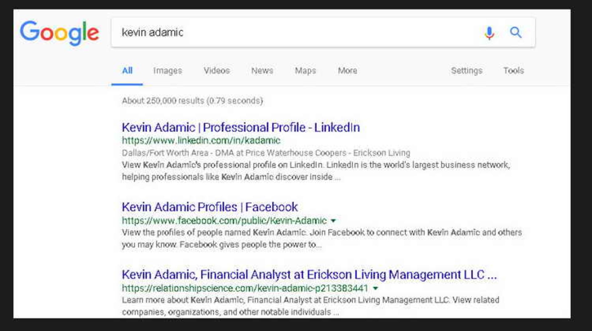Open the Settings menu
Screen dimensions: 592x331
(x=467, y=71)
